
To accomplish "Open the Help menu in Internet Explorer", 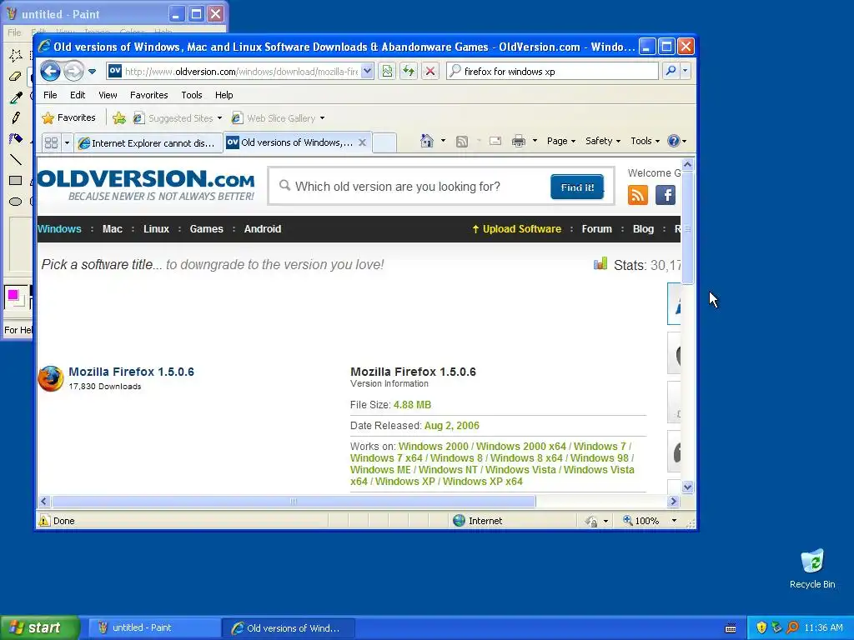I will (224, 95).
